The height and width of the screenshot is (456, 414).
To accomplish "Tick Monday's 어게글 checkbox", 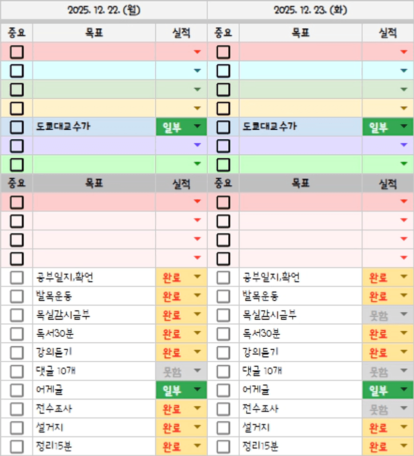I will click(x=17, y=390).
